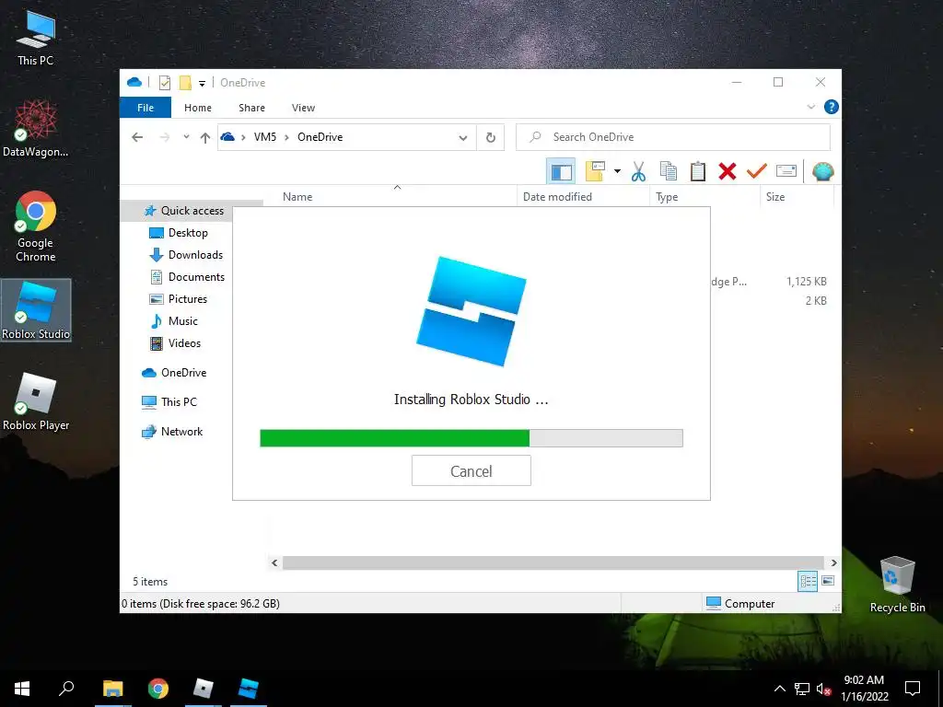943x707 pixels.
Task: Click the Cut scissors icon
Action: pyautogui.click(x=638, y=171)
